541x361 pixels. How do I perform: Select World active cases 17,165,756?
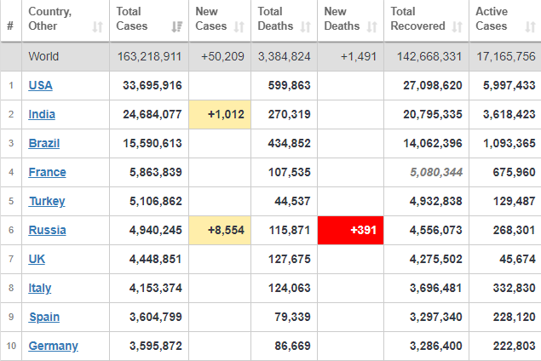point(506,56)
